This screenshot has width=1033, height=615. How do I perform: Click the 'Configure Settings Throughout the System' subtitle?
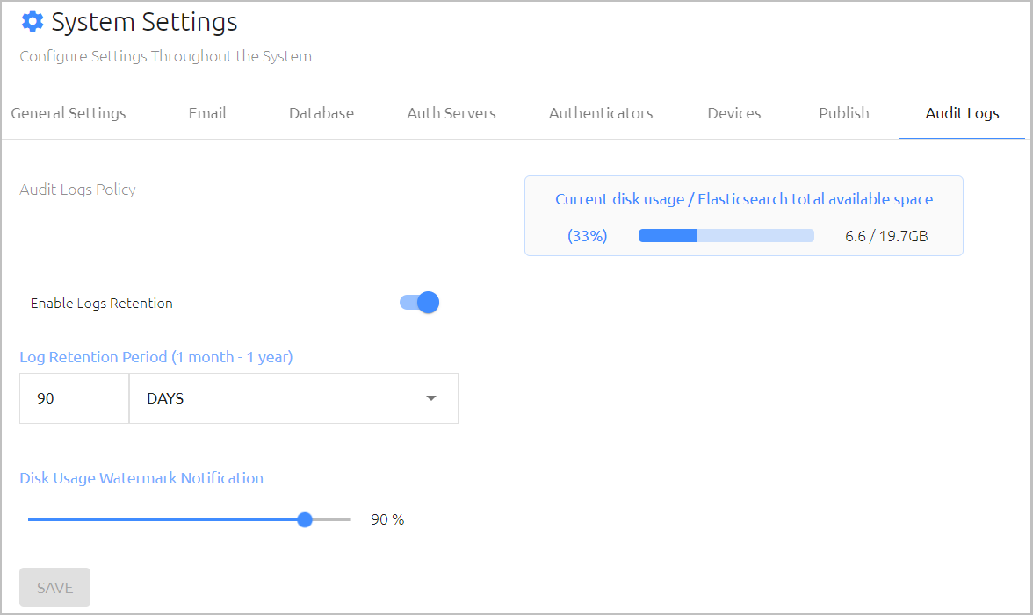coord(165,56)
